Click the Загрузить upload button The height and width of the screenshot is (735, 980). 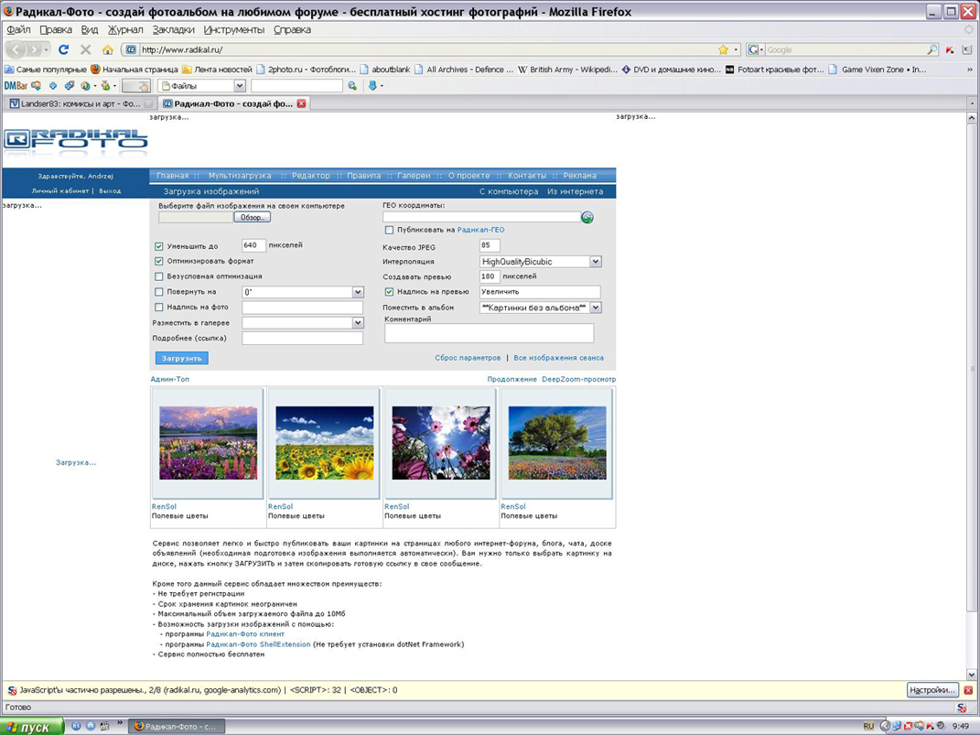click(182, 358)
